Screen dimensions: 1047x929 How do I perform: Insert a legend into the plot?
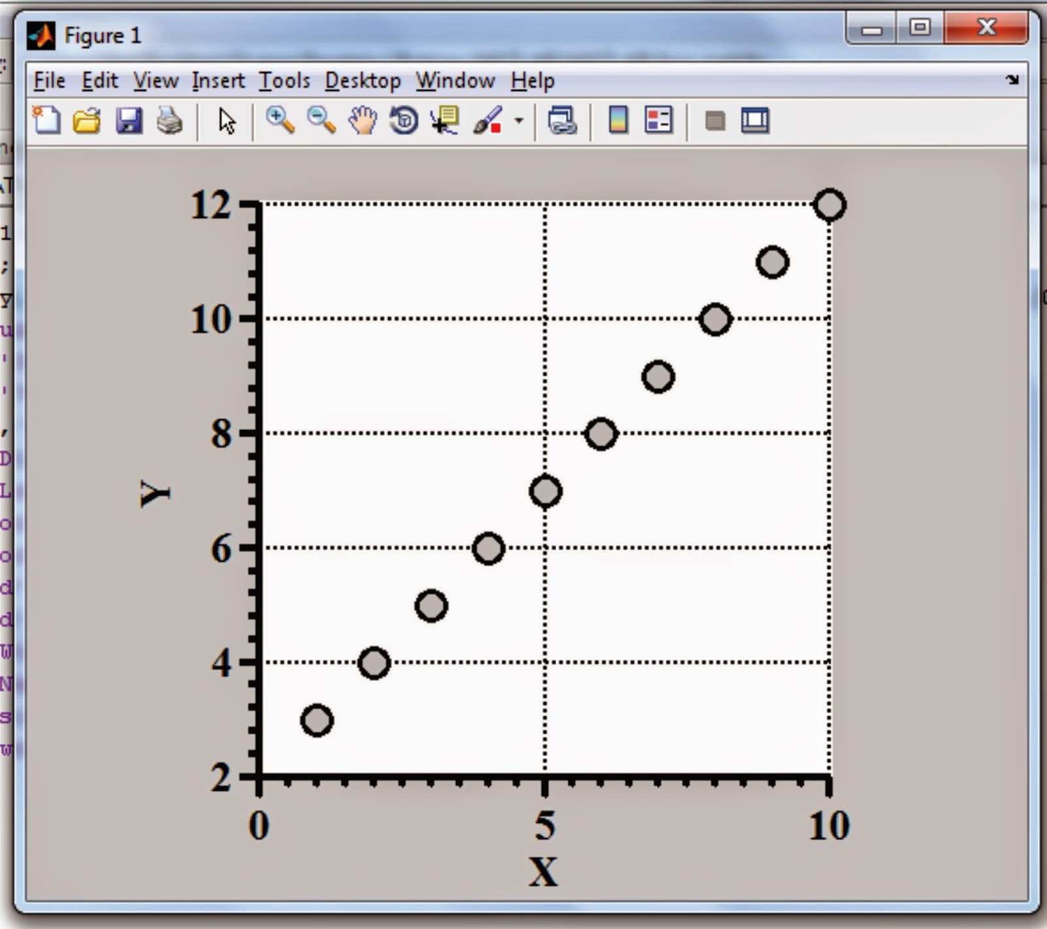[x=656, y=120]
